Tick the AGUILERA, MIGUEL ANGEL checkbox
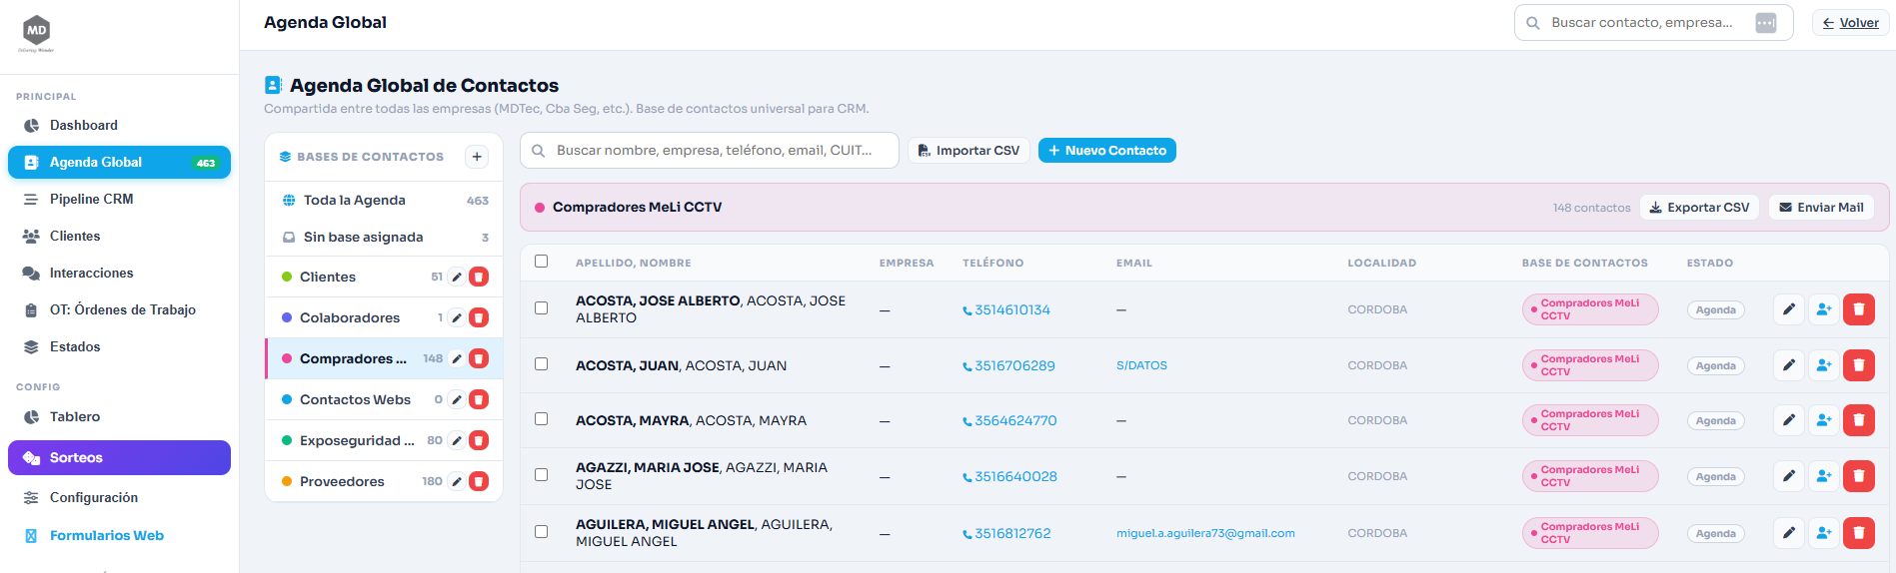The image size is (1896, 573). click(x=542, y=532)
